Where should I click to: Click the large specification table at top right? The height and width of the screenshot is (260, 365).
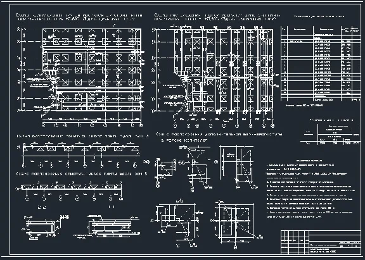pyautogui.click(x=320, y=63)
